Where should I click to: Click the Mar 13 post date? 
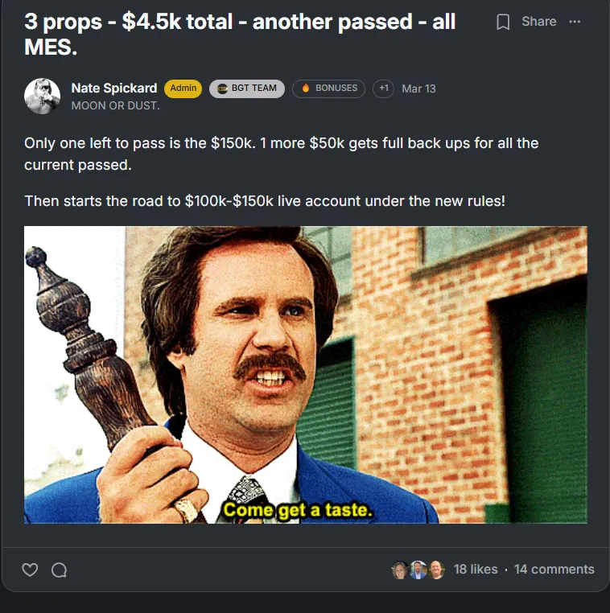click(x=418, y=88)
